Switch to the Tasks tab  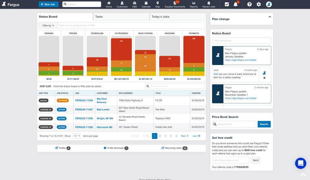[121, 17]
